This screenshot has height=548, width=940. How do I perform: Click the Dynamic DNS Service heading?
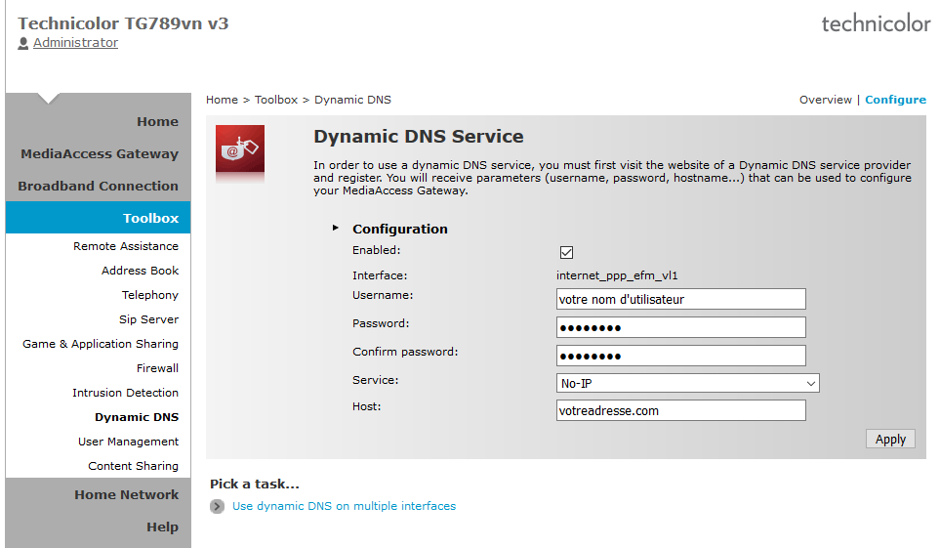(x=419, y=136)
